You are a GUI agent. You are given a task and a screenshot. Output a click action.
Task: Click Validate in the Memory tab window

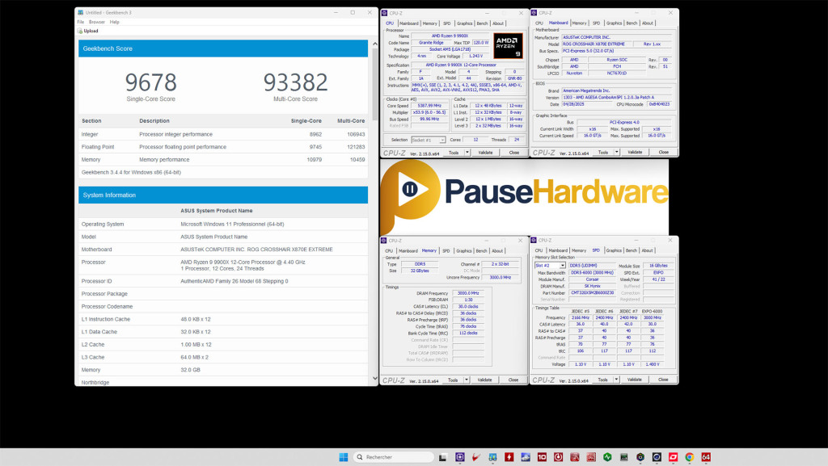click(x=485, y=380)
